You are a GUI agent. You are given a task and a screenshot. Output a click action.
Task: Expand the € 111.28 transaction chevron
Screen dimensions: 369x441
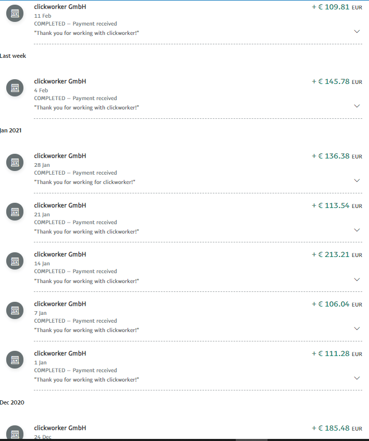tap(357, 378)
